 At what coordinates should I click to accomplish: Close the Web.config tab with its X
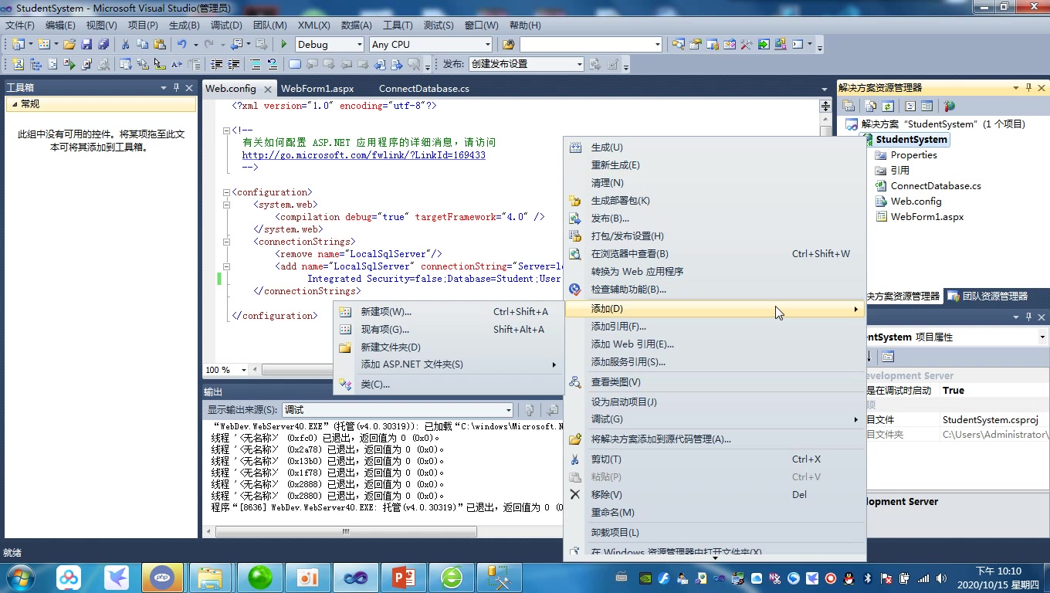tap(268, 90)
